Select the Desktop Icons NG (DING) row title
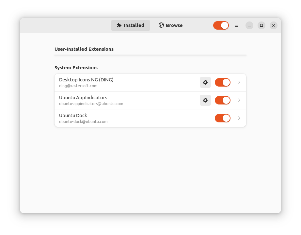This screenshot has height=235, width=301. point(86,80)
